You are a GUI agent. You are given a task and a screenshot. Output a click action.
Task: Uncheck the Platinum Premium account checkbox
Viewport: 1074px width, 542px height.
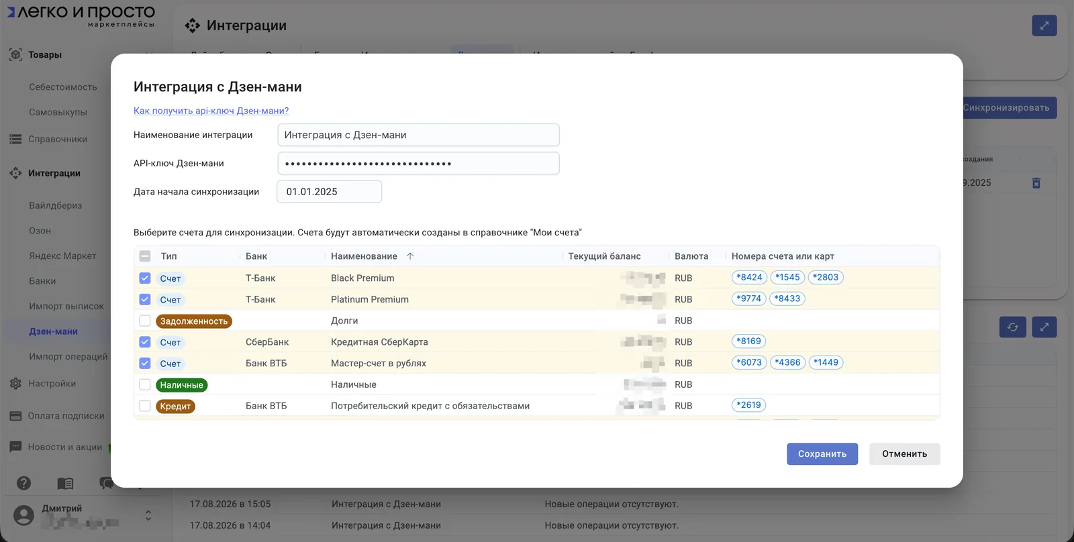(x=145, y=299)
